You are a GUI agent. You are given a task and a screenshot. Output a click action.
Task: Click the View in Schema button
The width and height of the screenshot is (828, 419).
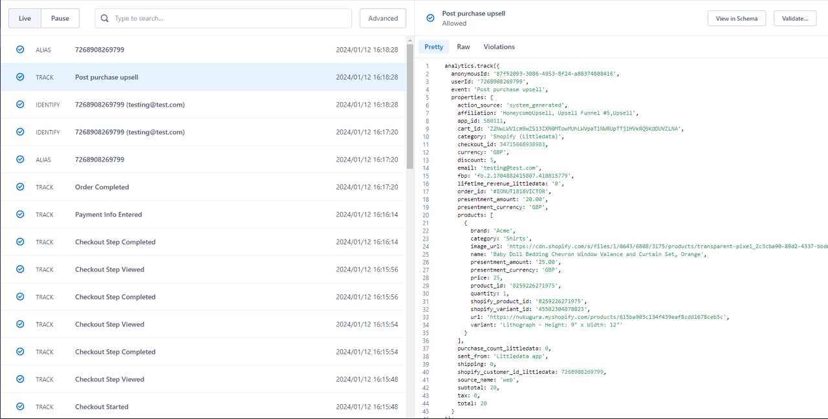(737, 18)
